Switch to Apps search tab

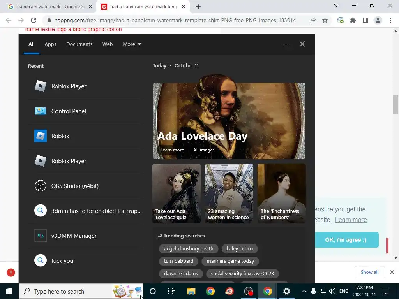50,44
